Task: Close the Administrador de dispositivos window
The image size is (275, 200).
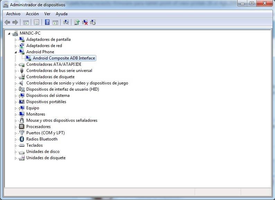Action: click(265, 3)
